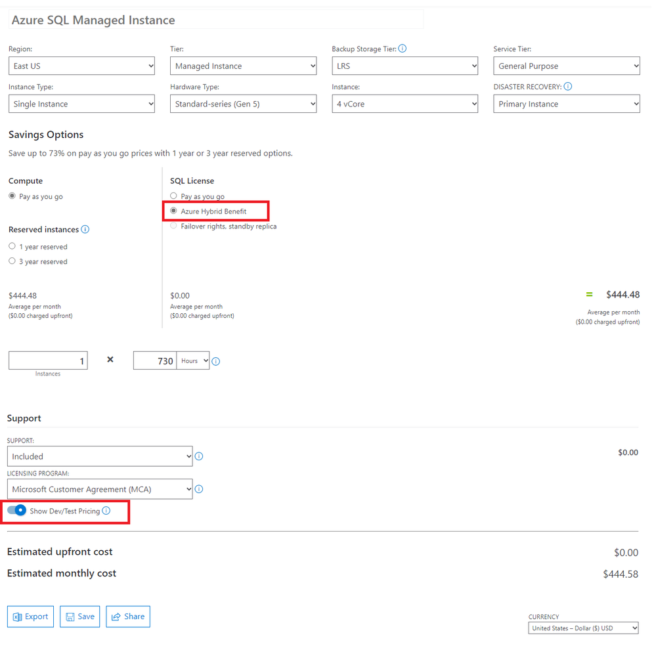Click the Savings Options heading
This screenshot has height=648, width=656.
(x=46, y=135)
